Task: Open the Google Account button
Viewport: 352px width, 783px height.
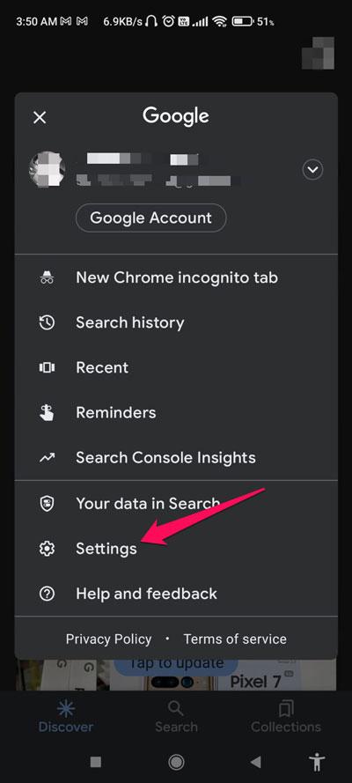Action: (x=151, y=218)
